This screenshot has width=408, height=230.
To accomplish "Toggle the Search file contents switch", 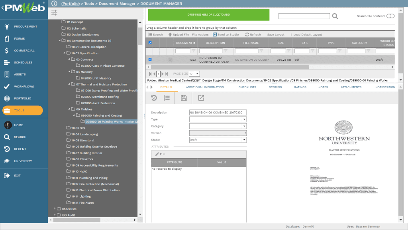I will coord(390,16).
